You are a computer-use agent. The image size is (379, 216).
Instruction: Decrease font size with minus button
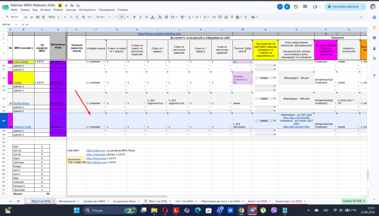point(116,17)
